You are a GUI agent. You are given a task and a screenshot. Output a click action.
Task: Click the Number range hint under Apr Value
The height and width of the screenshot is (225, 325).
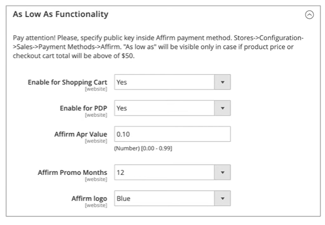pyautogui.click(x=143, y=148)
